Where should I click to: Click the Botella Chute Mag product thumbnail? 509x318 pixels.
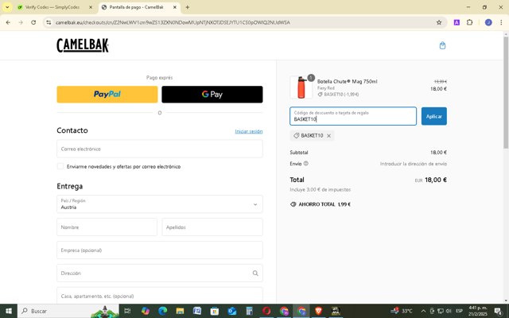(301, 87)
